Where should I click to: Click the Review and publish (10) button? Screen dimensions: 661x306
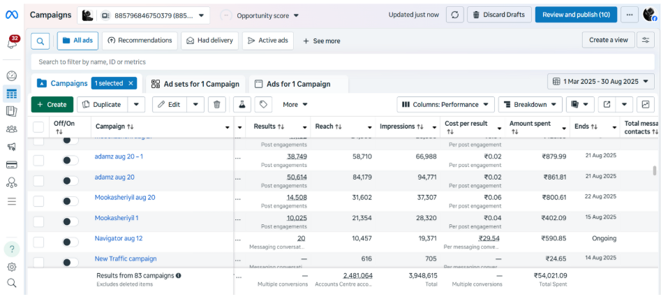[x=576, y=15]
